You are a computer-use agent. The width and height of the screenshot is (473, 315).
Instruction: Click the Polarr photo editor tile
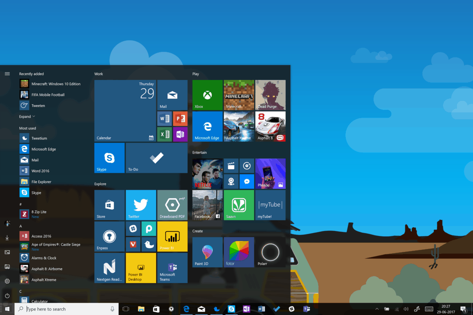click(270, 252)
